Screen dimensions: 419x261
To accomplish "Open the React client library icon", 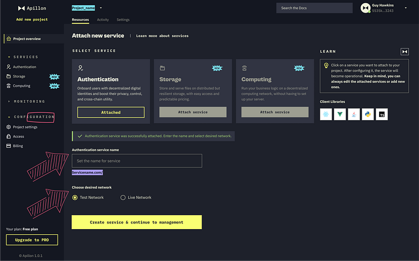I will (x=326, y=114).
